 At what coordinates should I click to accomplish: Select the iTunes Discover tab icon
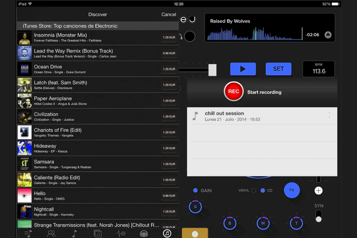pyautogui.click(x=167, y=233)
